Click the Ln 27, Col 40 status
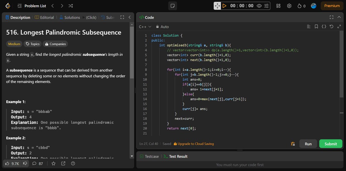 click(149, 144)
